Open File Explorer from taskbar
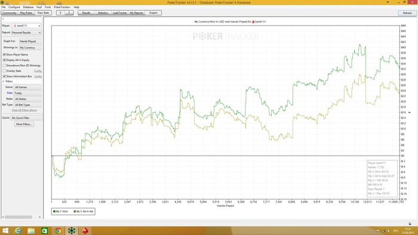The width and height of the screenshot is (418, 235). [x=31, y=231]
